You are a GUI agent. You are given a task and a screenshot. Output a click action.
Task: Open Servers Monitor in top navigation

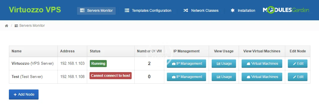click(x=96, y=11)
